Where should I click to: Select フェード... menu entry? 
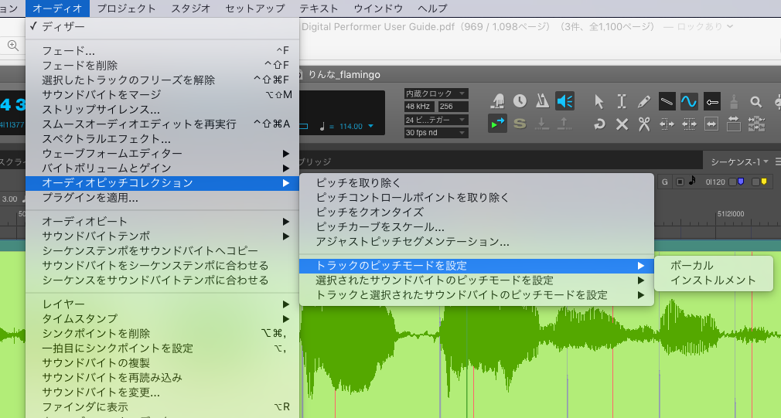(x=162, y=51)
